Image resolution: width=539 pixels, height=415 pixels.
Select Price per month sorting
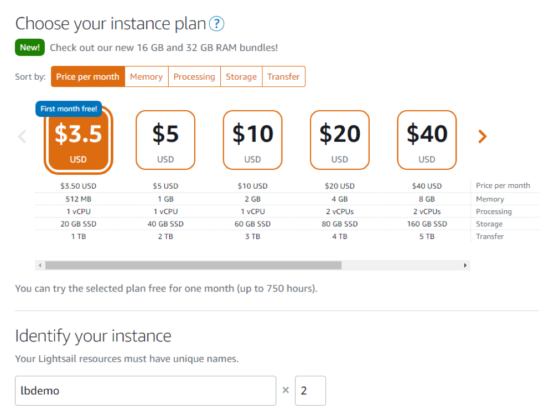coord(87,76)
